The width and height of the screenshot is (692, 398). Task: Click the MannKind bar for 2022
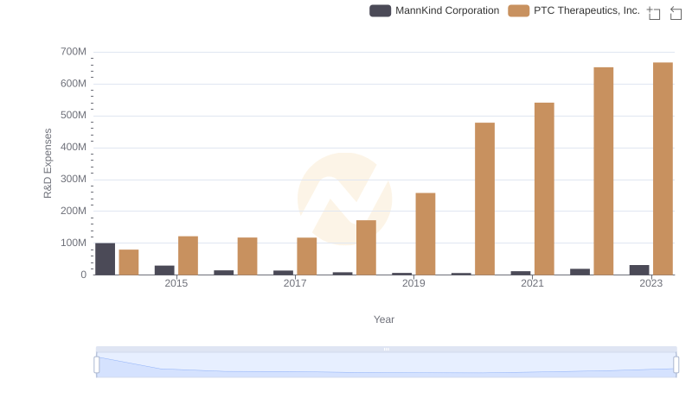[580, 272]
